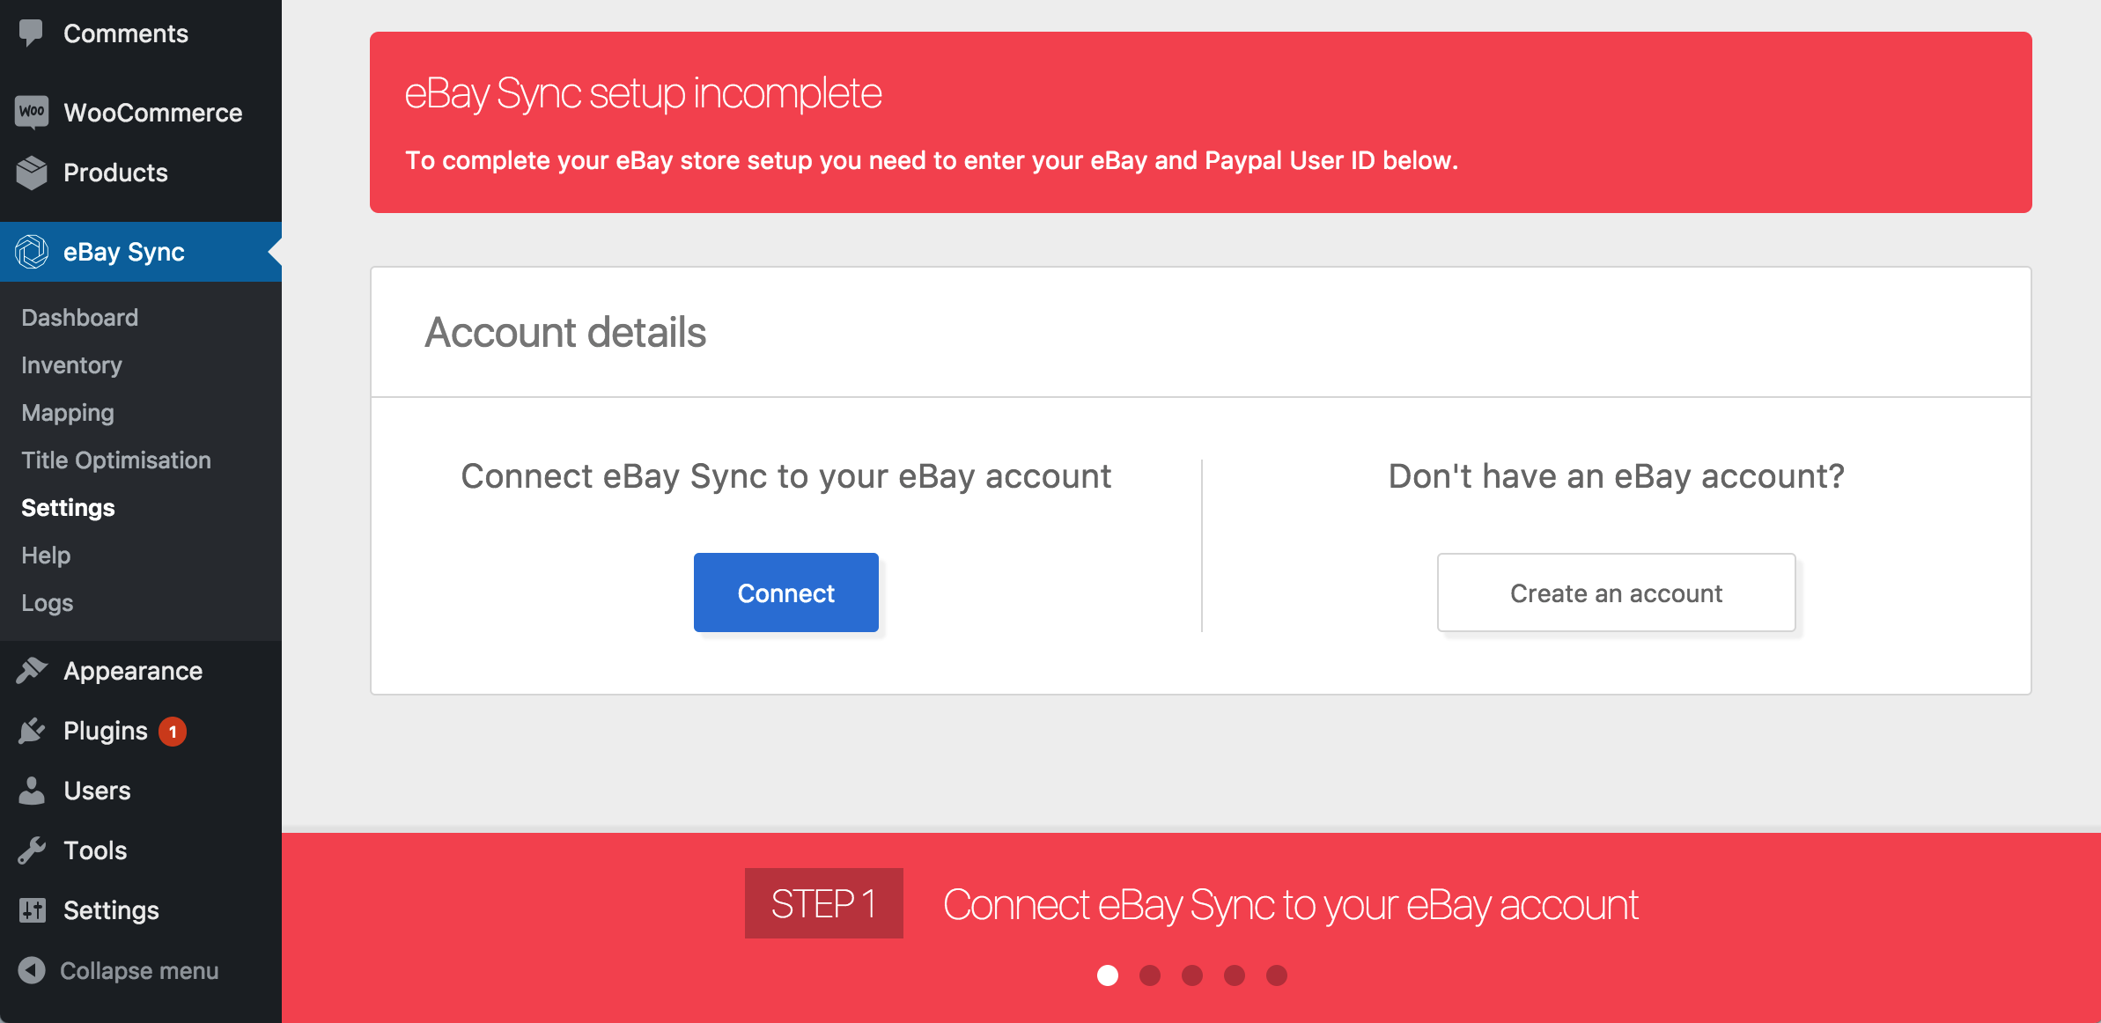This screenshot has width=2101, height=1023.
Task: Select Title Optimisation from eBay Sync menu
Action: point(115,460)
